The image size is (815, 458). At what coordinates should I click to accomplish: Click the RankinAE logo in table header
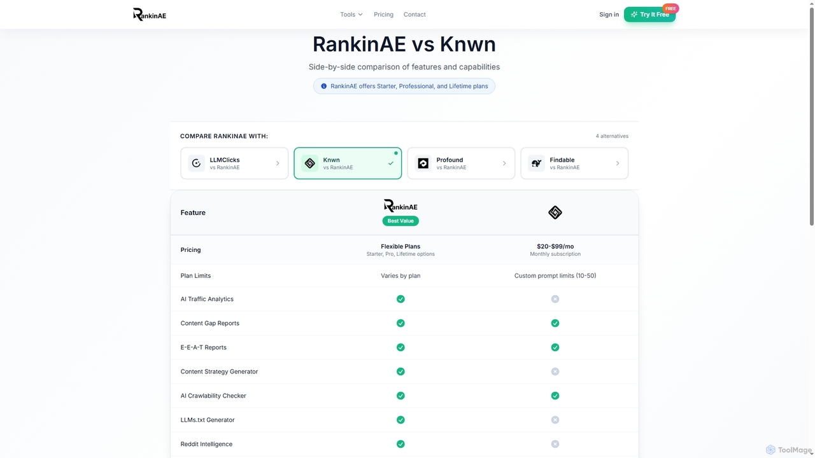[400, 205]
